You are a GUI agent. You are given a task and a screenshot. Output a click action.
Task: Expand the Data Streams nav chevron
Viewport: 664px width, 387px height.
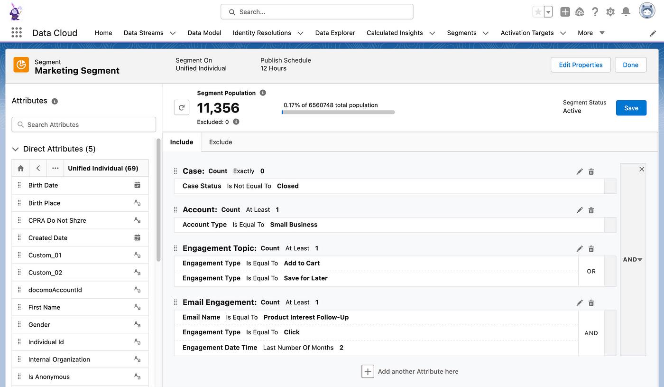173,33
